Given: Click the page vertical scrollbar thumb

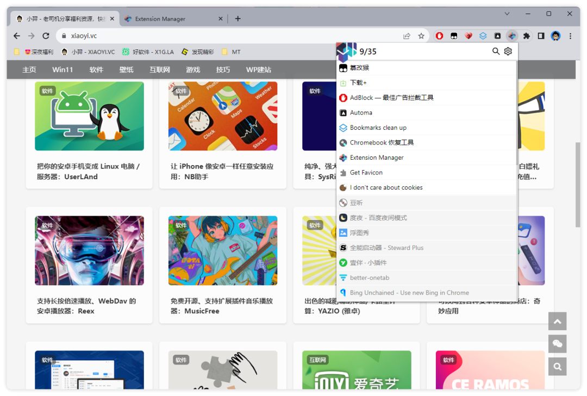Looking at the screenshot, I should [x=578, y=185].
